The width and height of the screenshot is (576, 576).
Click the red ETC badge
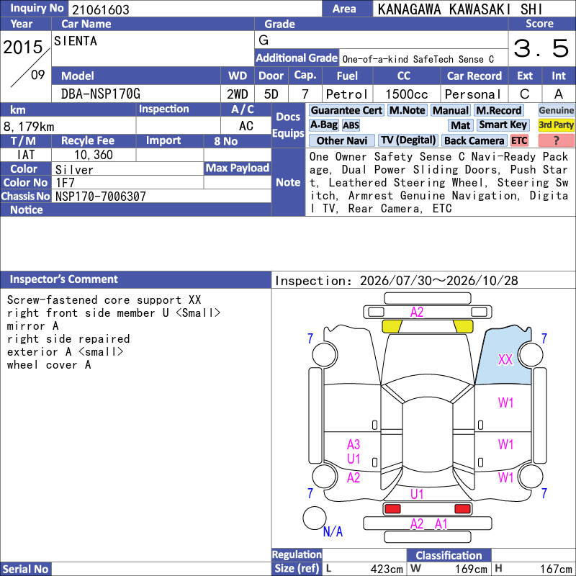coord(519,140)
